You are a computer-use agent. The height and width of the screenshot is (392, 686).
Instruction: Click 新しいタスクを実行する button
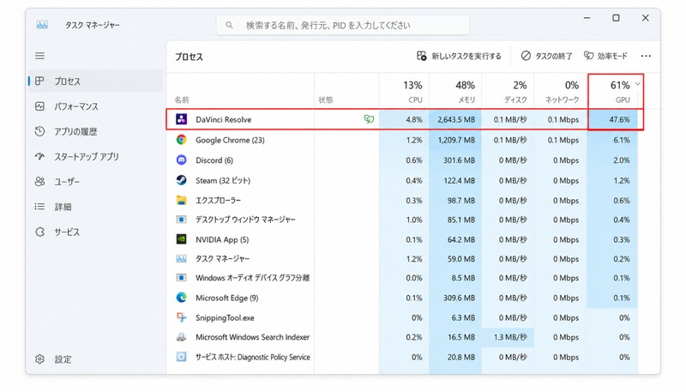pyautogui.click(x=459, y=56)
